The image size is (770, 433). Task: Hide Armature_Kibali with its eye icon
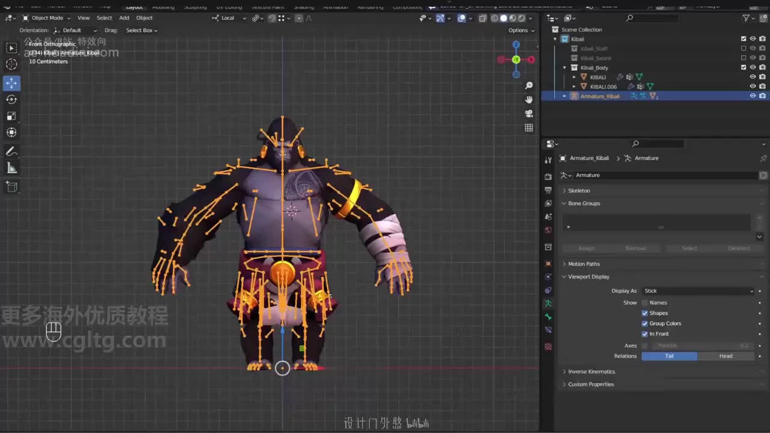point(753,96)
